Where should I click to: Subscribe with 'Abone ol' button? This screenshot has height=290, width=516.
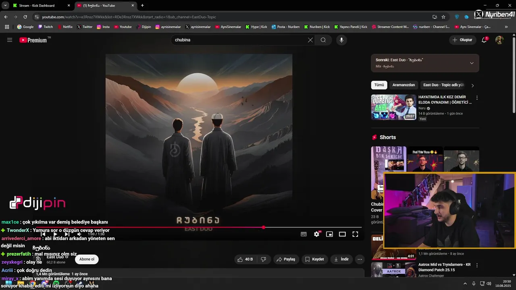coord(87,259)
